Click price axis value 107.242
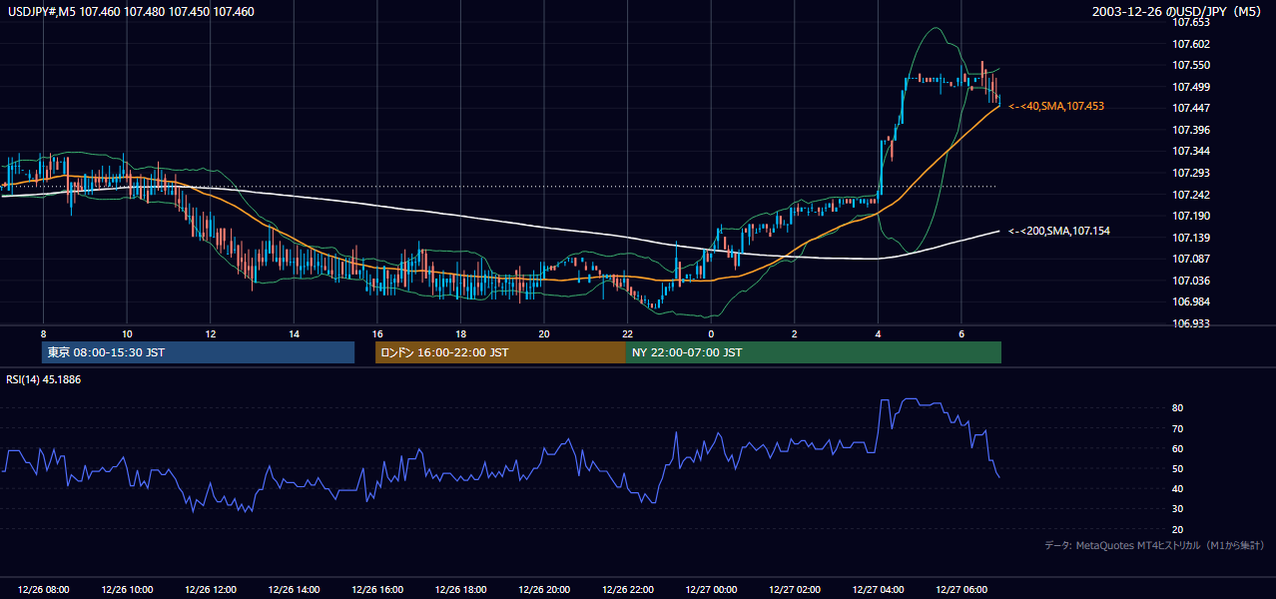 pos(1190,195)
